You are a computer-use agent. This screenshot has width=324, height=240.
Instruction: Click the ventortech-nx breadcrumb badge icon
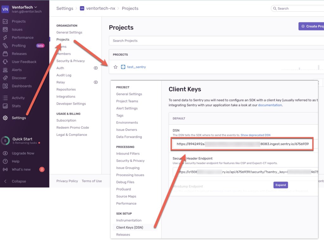82,8
